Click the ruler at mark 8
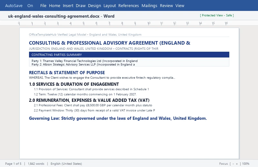The image size is (258, 167). pos(122,23)
